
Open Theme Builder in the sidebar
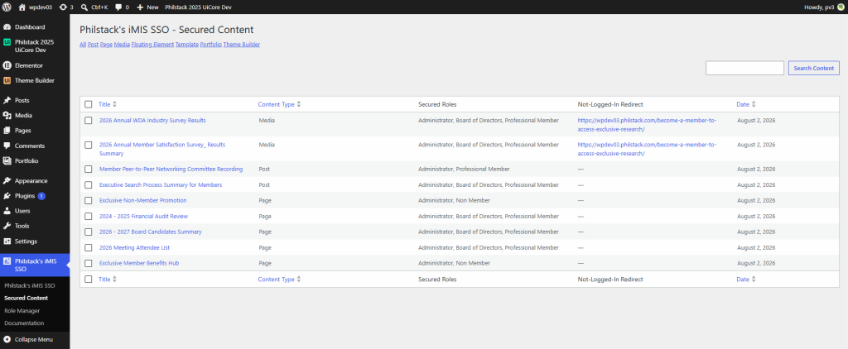click(35, 80)
